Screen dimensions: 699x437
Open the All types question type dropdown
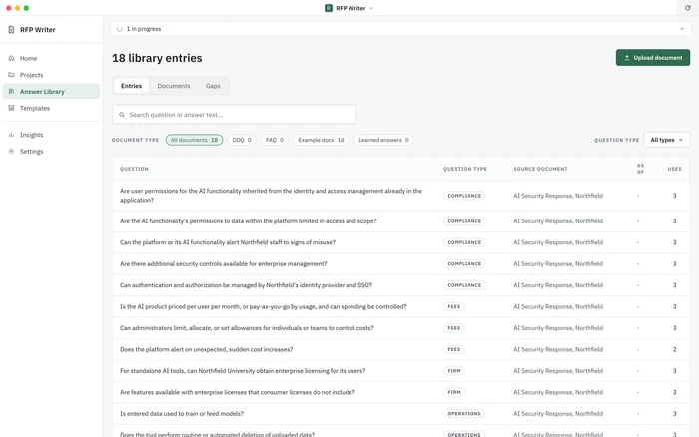coord(667,140)
